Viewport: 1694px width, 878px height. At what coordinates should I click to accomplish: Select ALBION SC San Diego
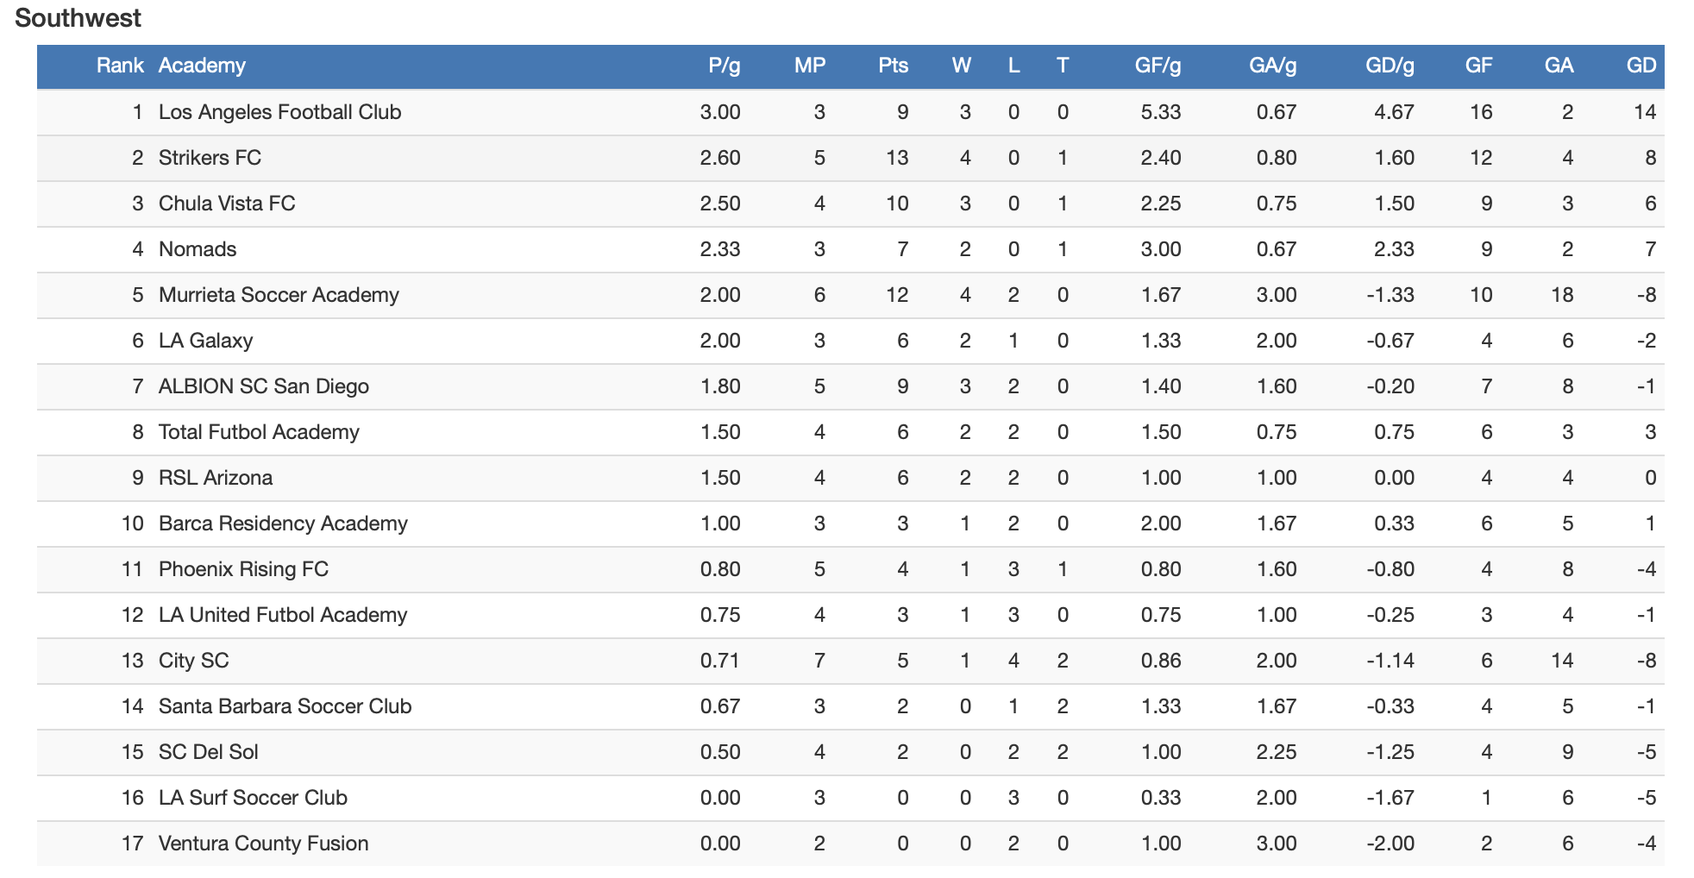(x=263, y=386)
